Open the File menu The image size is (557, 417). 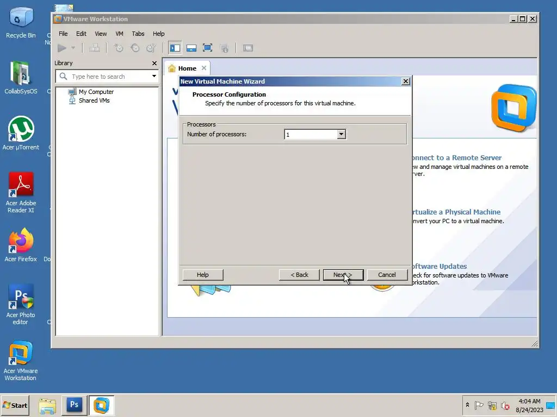pos(63,34)
